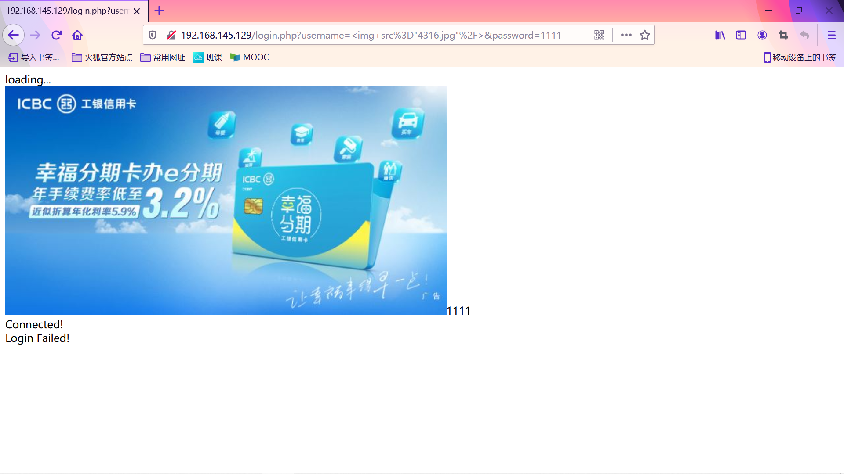Image resolution: width=844 pixels, height=474 pixels.
Task: Open the MOOC bookmark
Action: point(249,57)
